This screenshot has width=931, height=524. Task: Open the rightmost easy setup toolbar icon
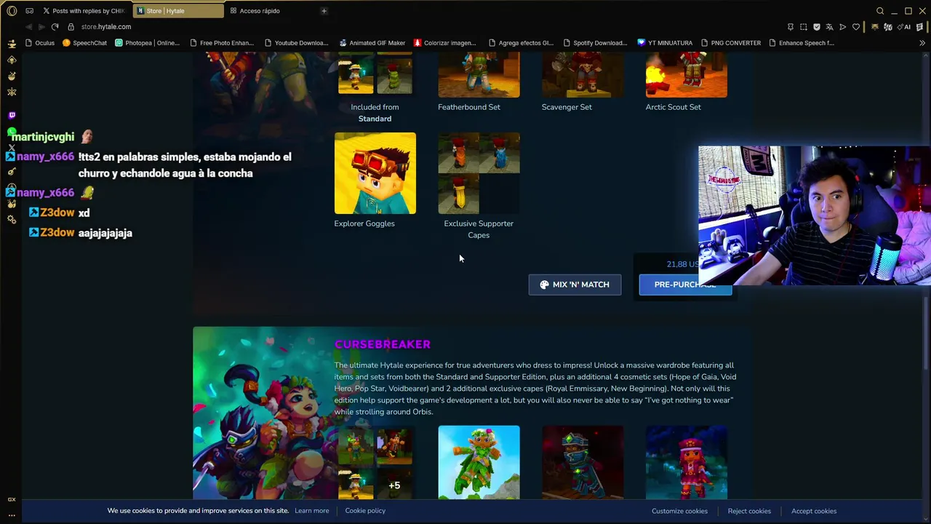pyautogui.click(x=920, y=27)
